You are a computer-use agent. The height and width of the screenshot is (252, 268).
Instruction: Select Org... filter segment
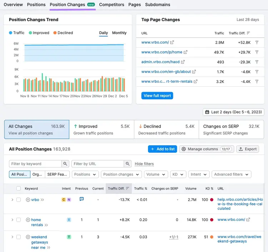coord(38,174)
